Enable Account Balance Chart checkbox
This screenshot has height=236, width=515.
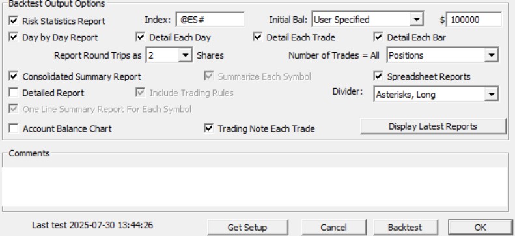pyautogui.click(x=14, y=128)
